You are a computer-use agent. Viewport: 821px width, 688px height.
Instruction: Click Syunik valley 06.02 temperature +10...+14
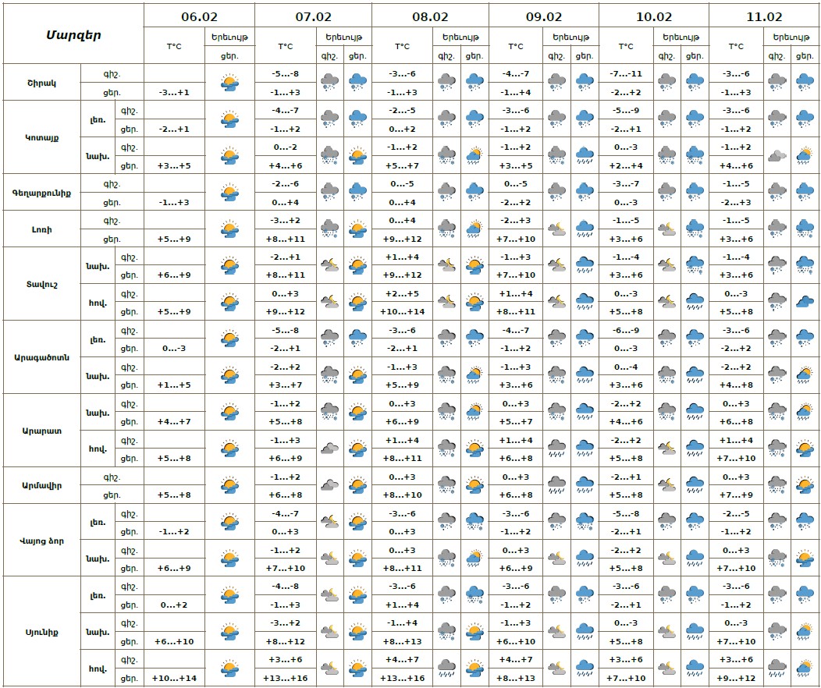(x=174, y=678)
